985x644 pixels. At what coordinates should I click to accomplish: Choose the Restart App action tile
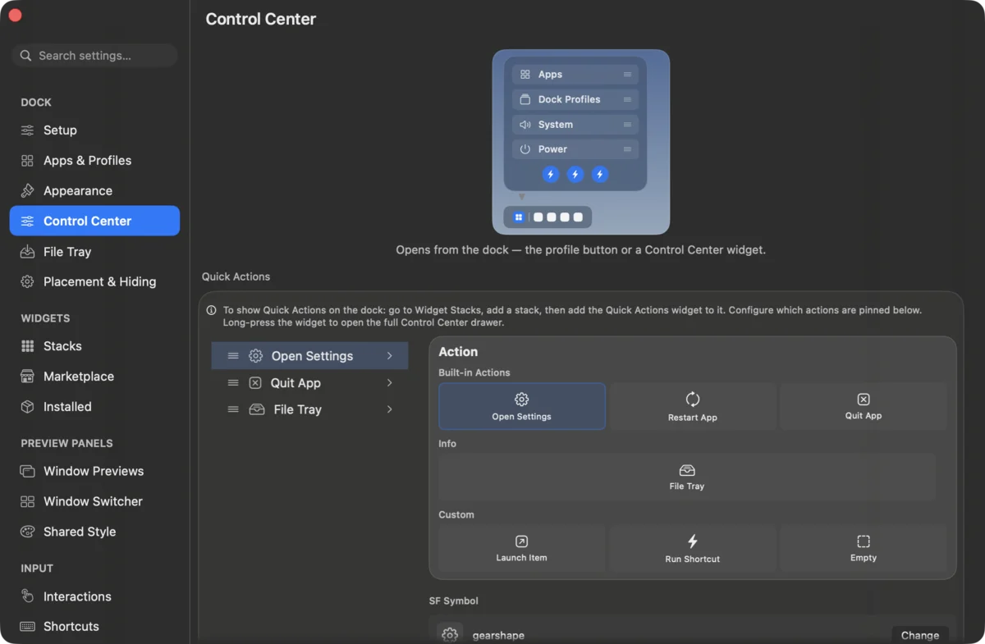pyautogui.click(x=693, y=406)
